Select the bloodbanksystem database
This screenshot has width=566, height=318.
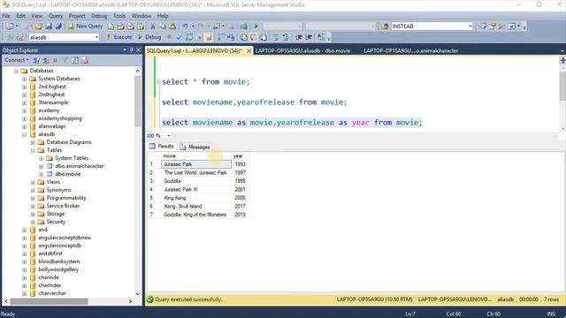(x=59, y=261)
